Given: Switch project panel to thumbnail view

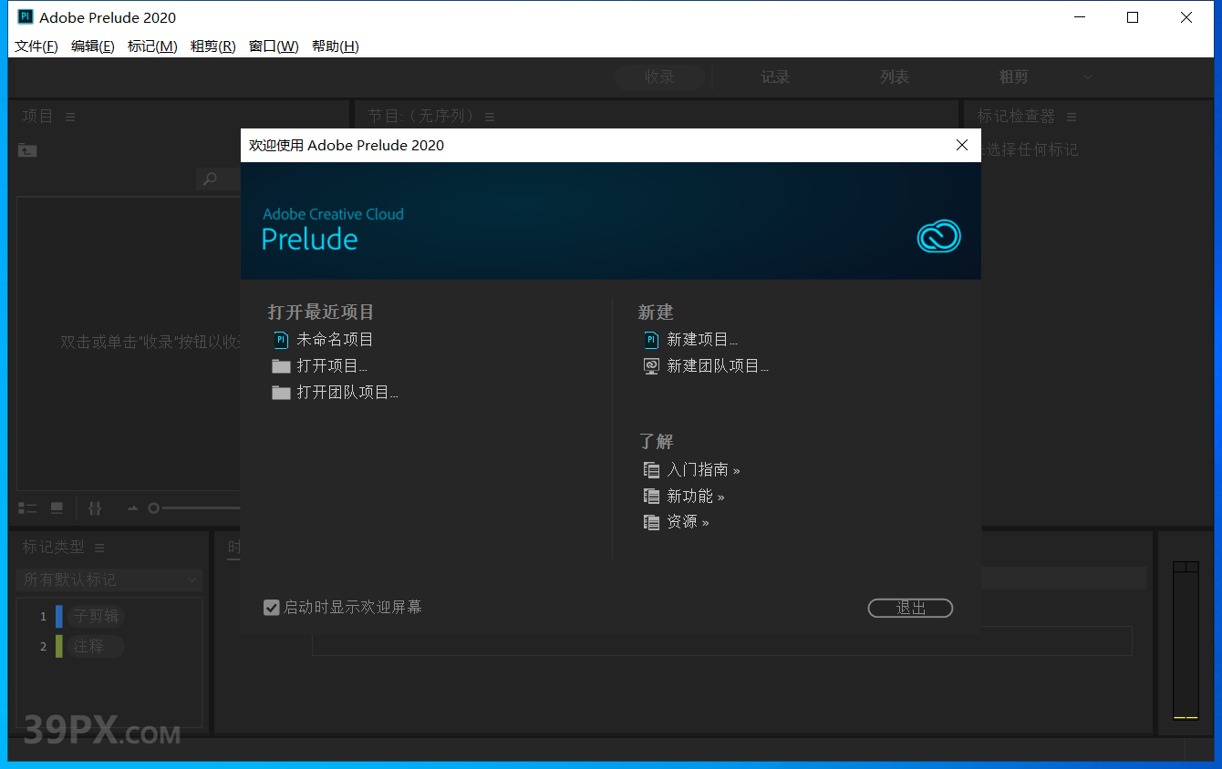Looking at the screenshot, I should point(57,508).
